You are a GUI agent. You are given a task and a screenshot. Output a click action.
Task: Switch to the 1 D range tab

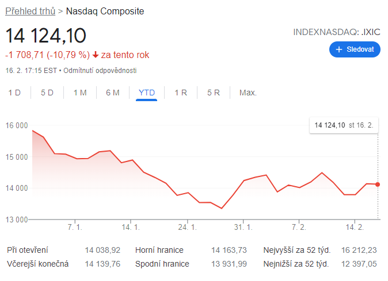pyautogui.click(x=14, y=93)
